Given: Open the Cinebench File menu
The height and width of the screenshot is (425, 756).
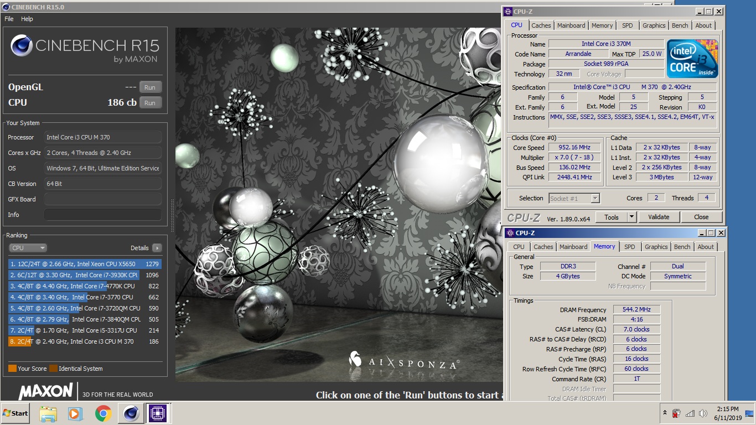Looking at the screenshot, I should point(9,19).
